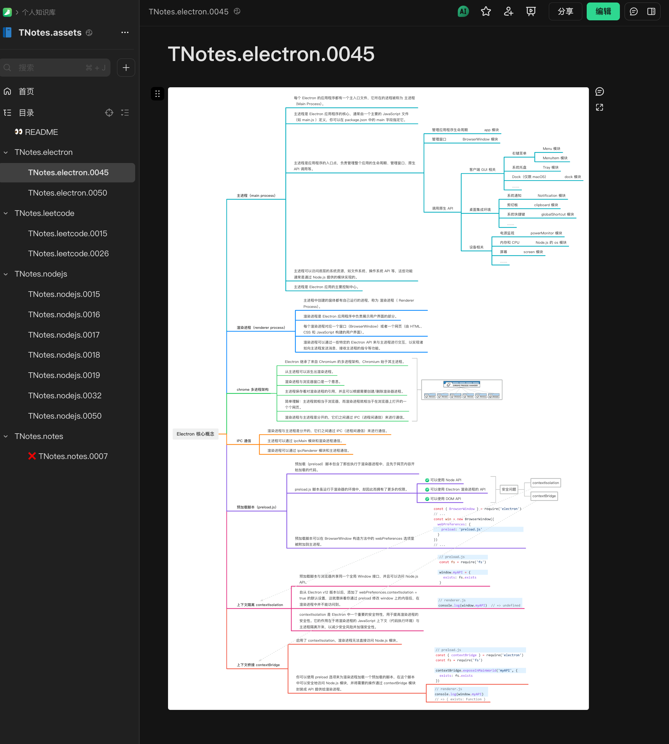The width and height of the screenshot is (669, 744).
Task: Collapse the TNotes.nodejs folder
Action: click(6, 274)
